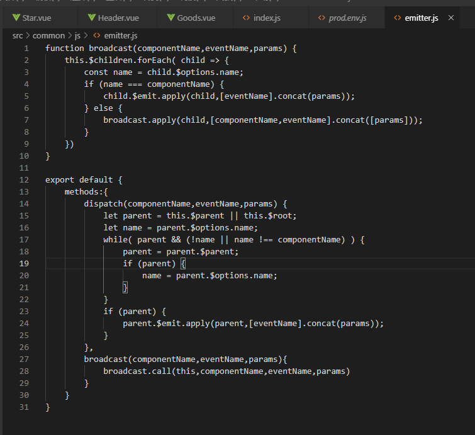Click the breadcrumb file icon before emitter.js
This screenshot has width=475, height=435.
click(x=97, y=36)
